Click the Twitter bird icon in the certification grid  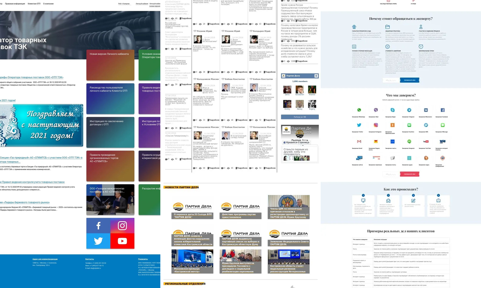pos(359,125)
